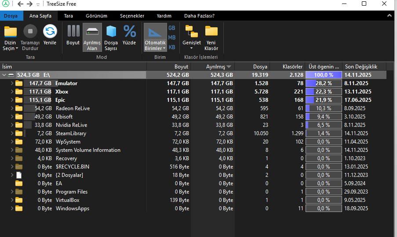Click the 1.299 folder count cell
This screenshot has height=237, width=397.
click(x=297, y=133)
